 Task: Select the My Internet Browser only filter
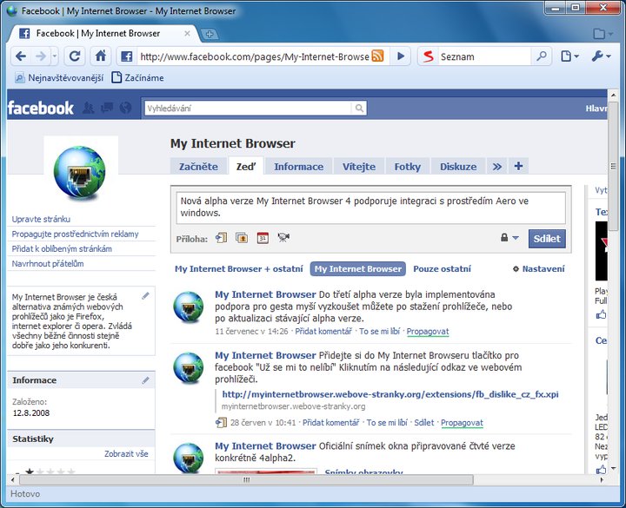pos(357,268)
